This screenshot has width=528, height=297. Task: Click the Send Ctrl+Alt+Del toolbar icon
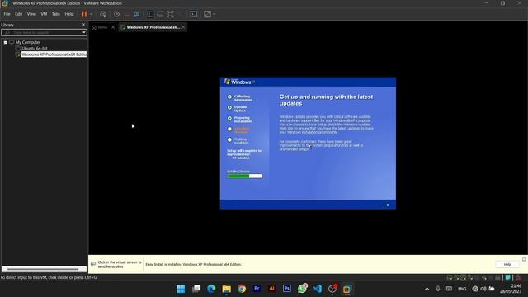(x=103, y=14)
